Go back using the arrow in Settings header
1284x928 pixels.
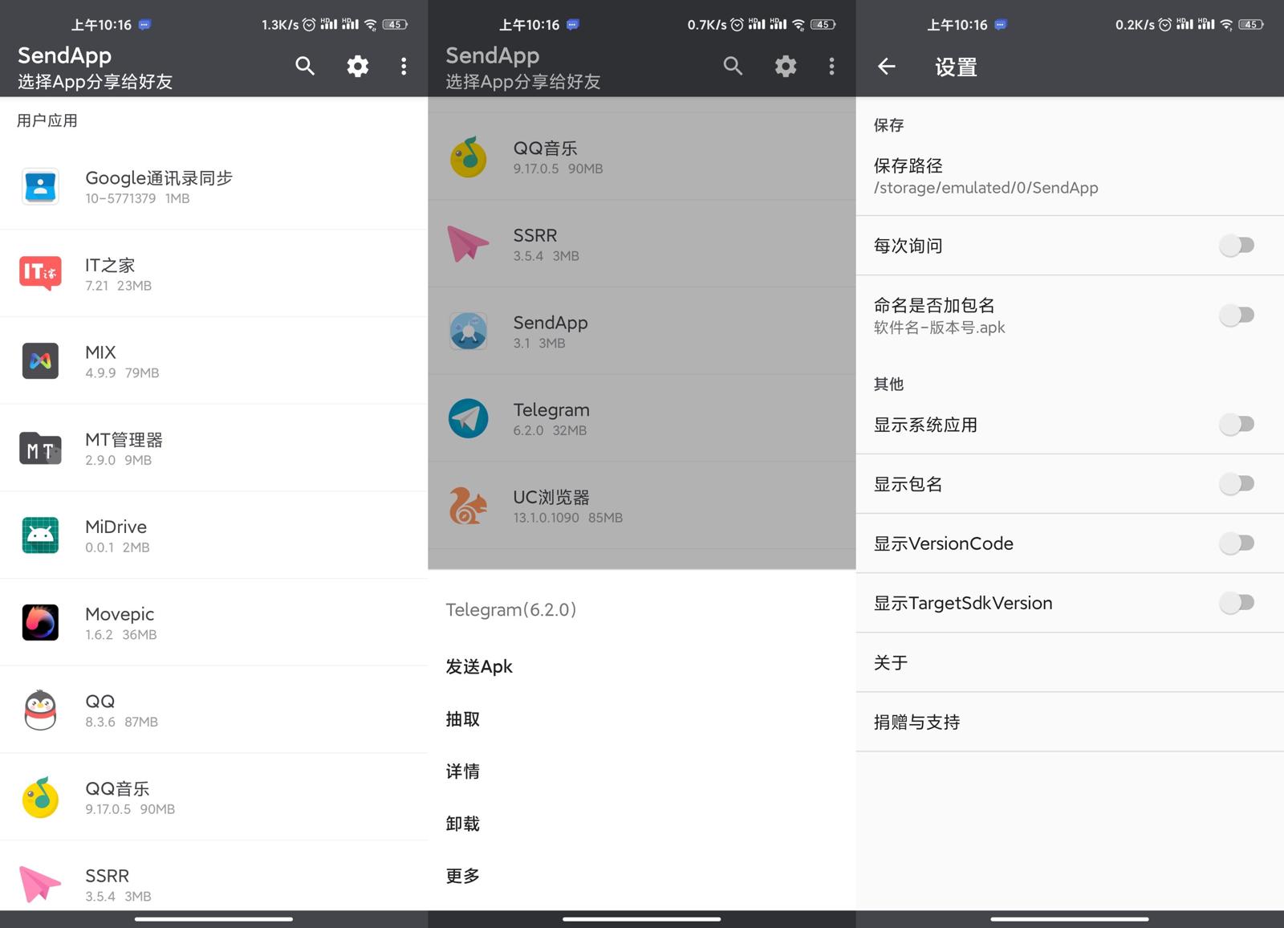pyautogui.click(x=886, y=67)
